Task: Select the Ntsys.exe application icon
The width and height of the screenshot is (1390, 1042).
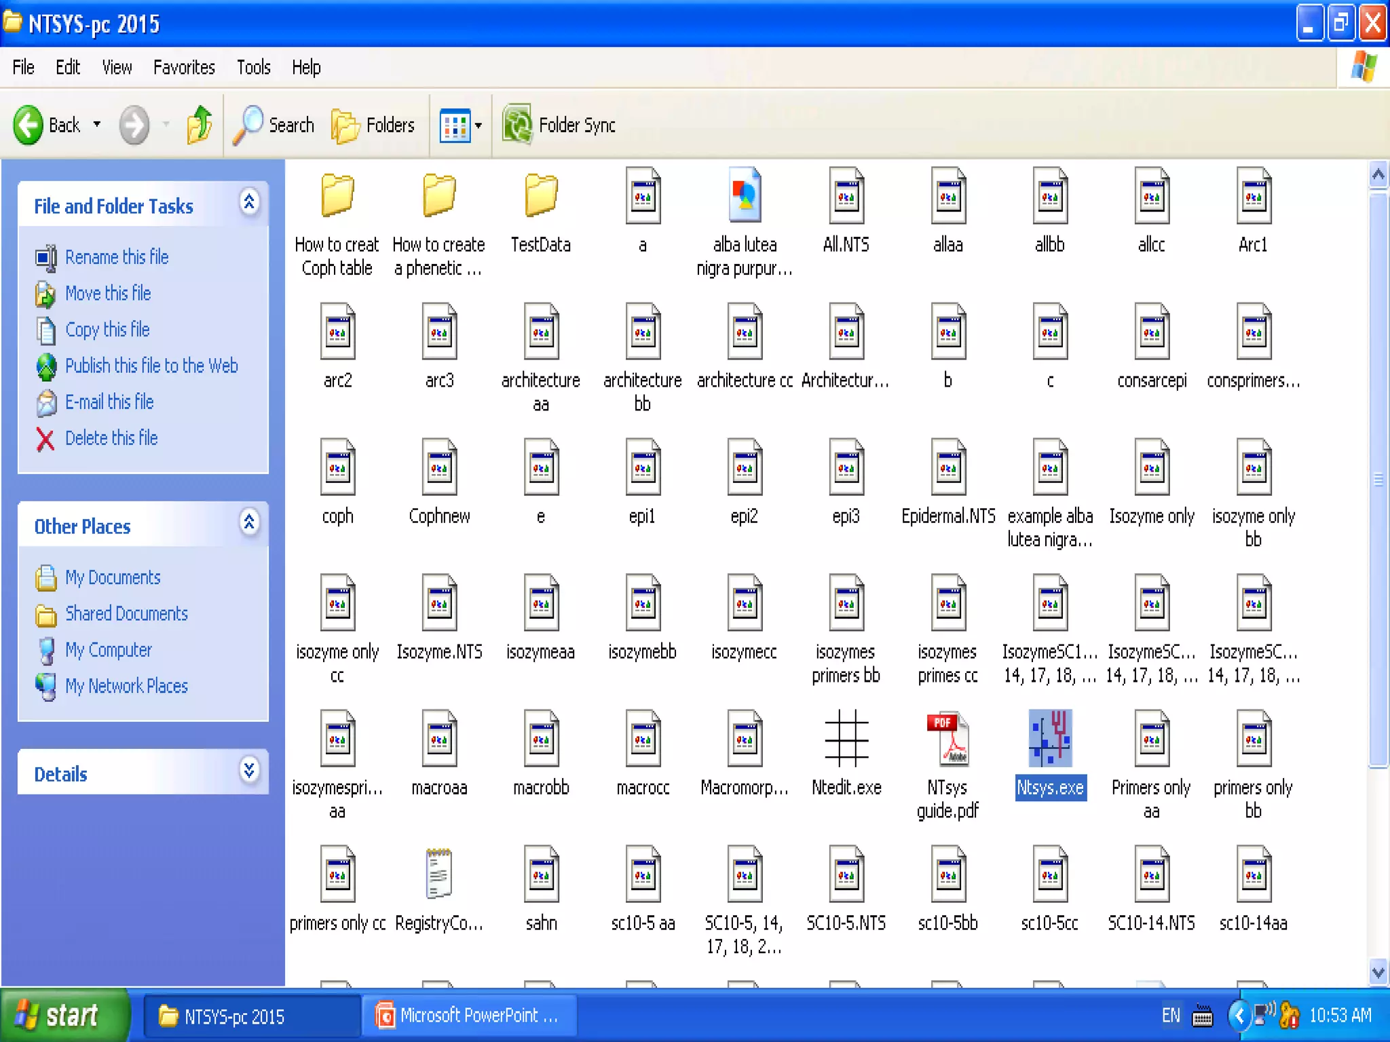Action: [x=1050, y=739]
